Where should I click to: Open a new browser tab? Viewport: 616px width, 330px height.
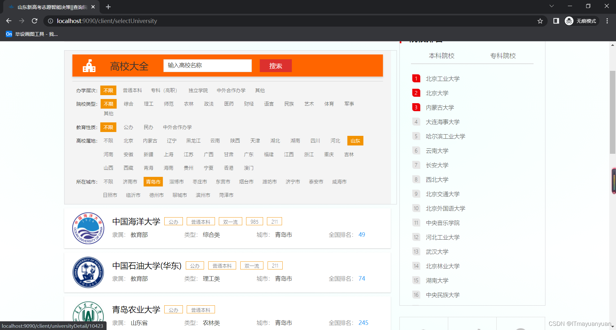tap(108, 7)
